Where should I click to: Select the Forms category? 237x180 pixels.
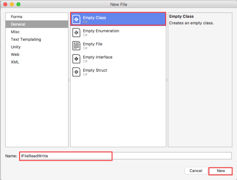coord(16,17)
